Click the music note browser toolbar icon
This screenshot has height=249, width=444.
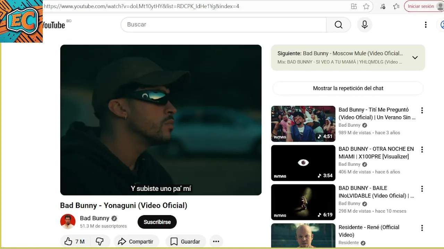pos(383,6)
